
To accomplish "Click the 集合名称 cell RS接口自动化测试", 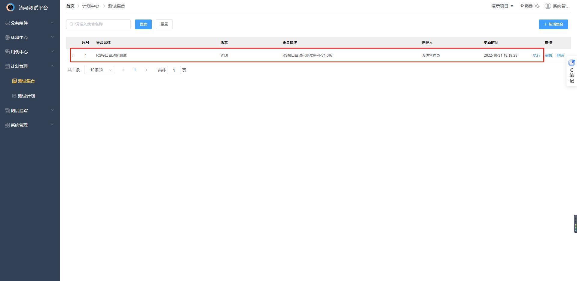I will click(x=111, y=55).
